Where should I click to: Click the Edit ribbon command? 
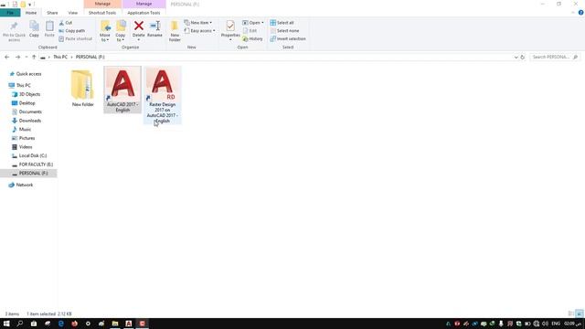click(250, 30)
